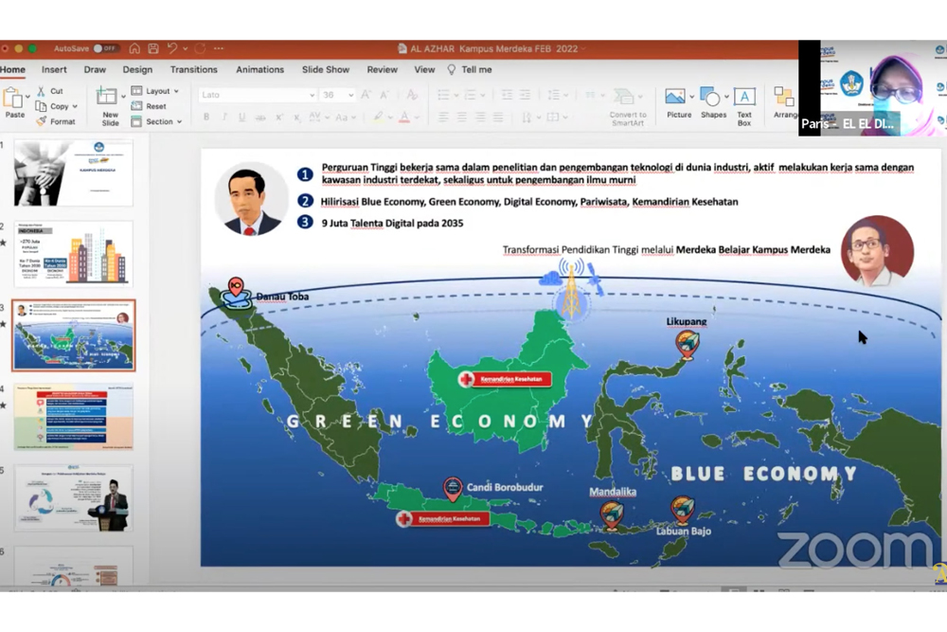Click the Format painter button
Viewport: 947px width, 632px height.
(x=56, y=121)
